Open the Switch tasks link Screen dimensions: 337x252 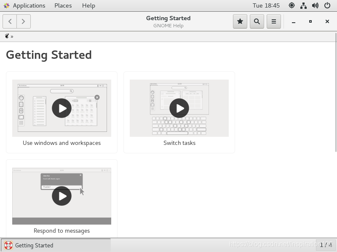click(179, 143)
